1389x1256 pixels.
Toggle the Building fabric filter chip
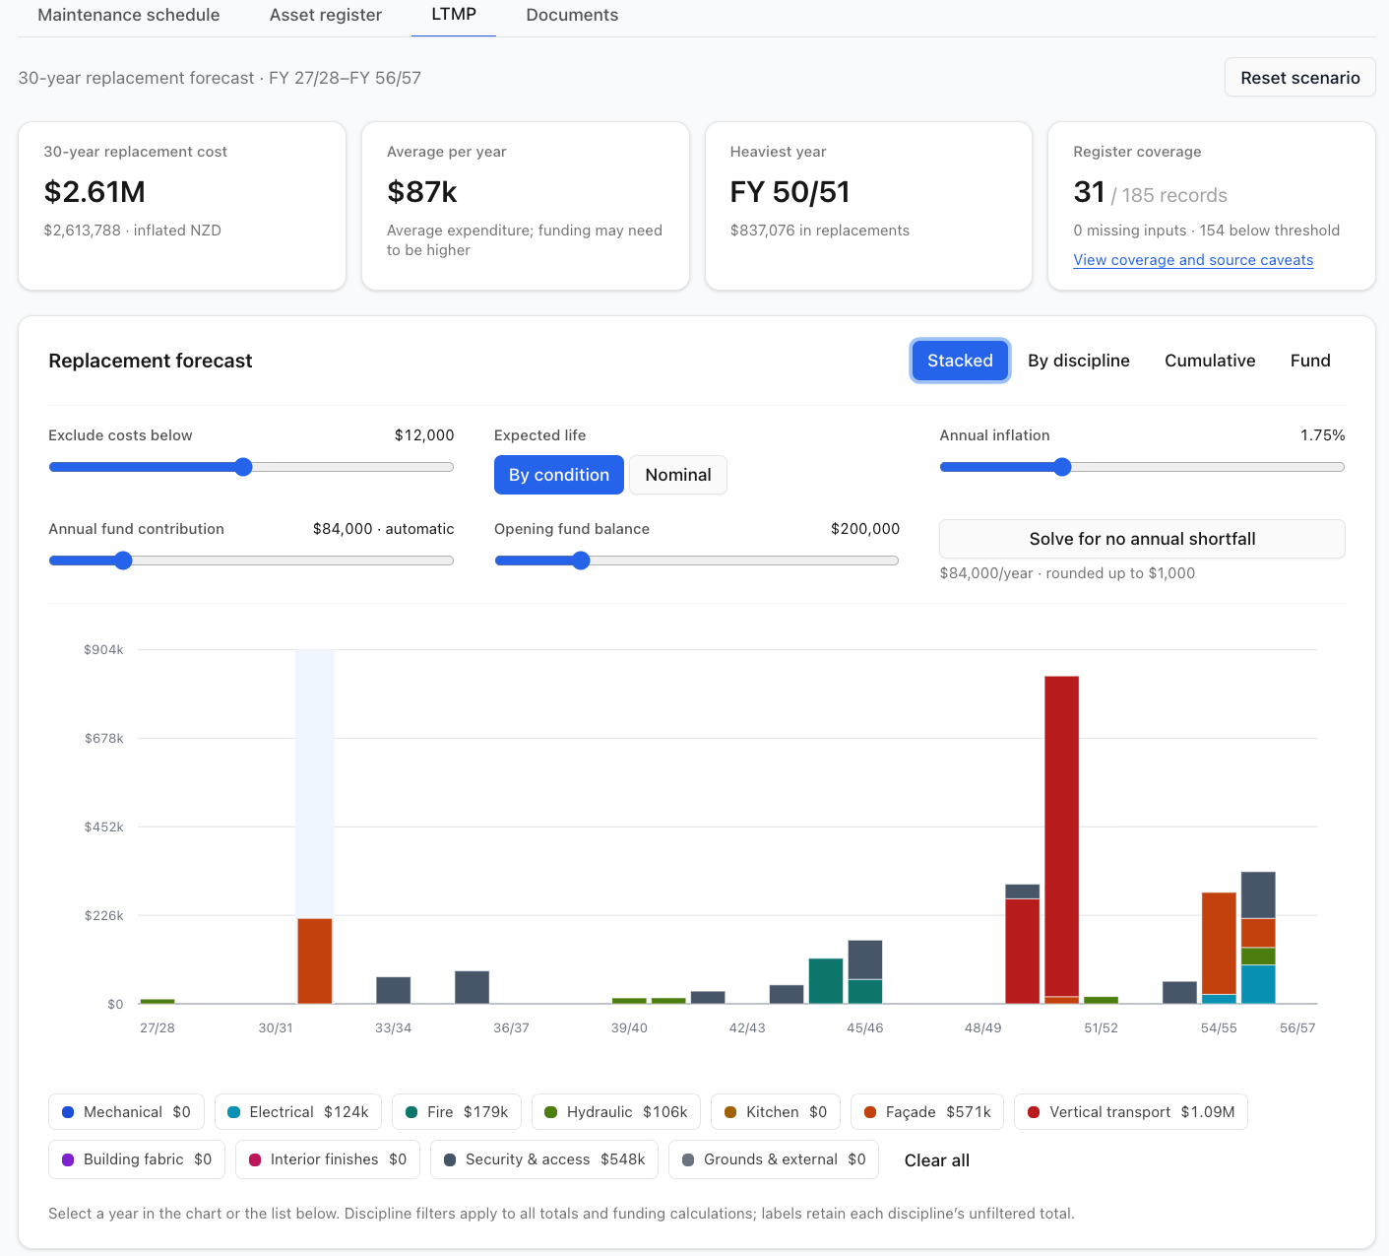coord(137,1159)
